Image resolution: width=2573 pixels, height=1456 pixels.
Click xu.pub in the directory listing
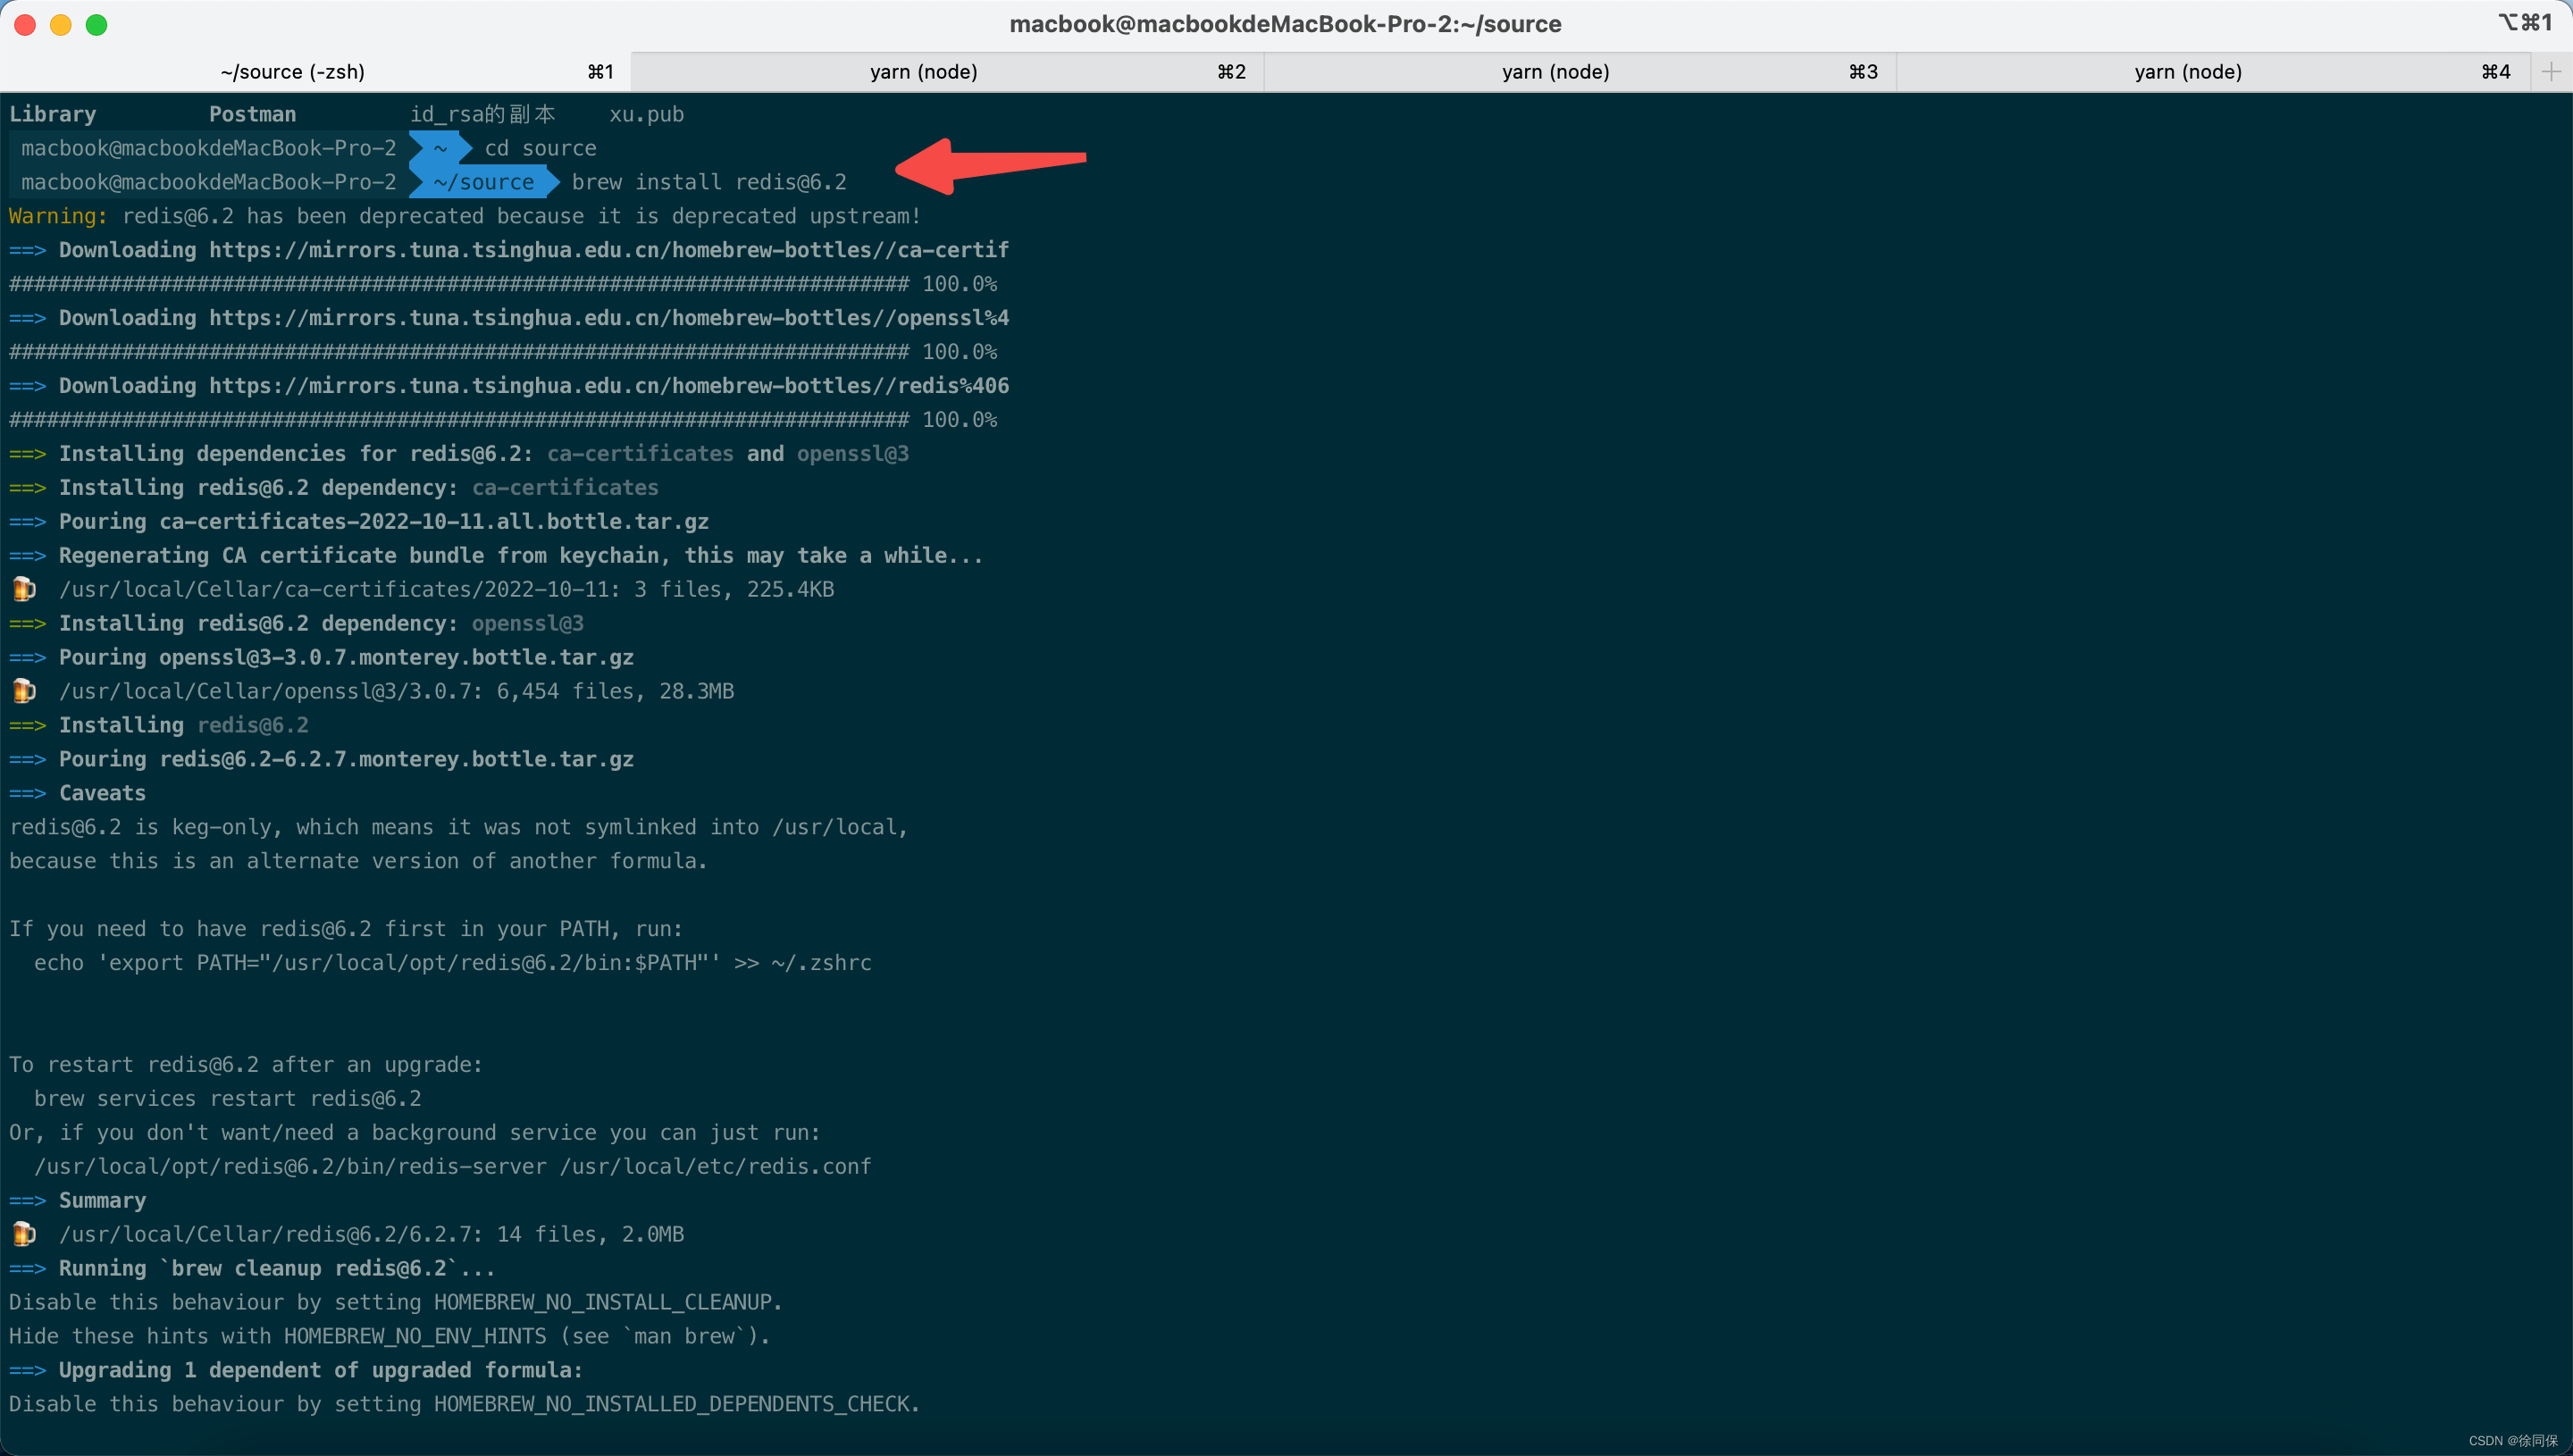[x=646, y=113]
